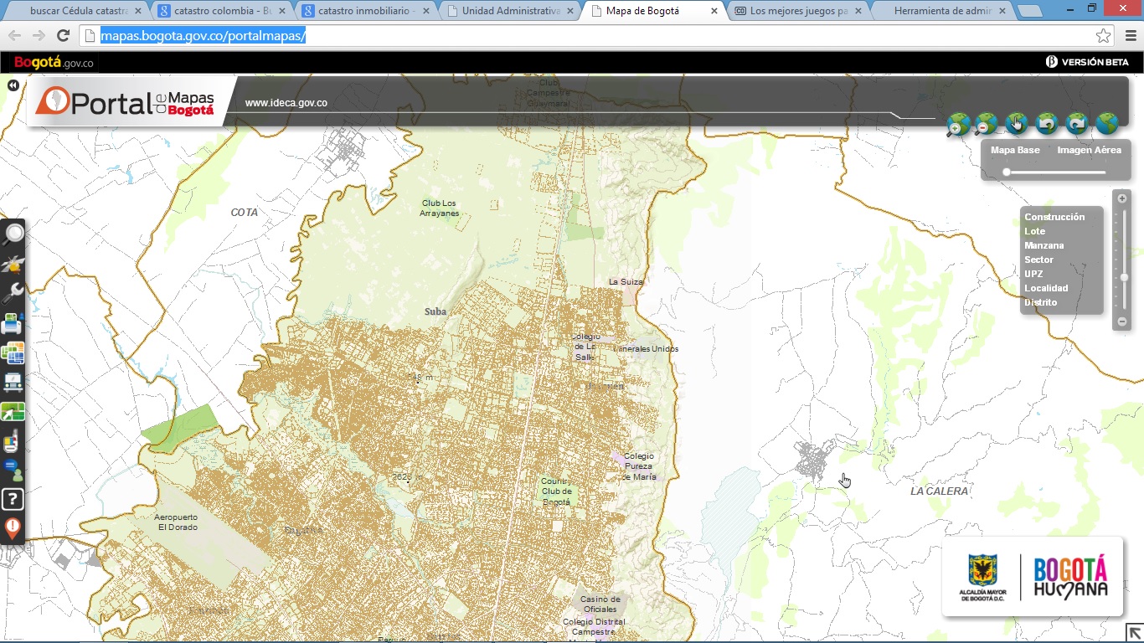Screen dimensions: 1144x643
Task: Choose the Lote zoom level
Action: point(1035,231)
